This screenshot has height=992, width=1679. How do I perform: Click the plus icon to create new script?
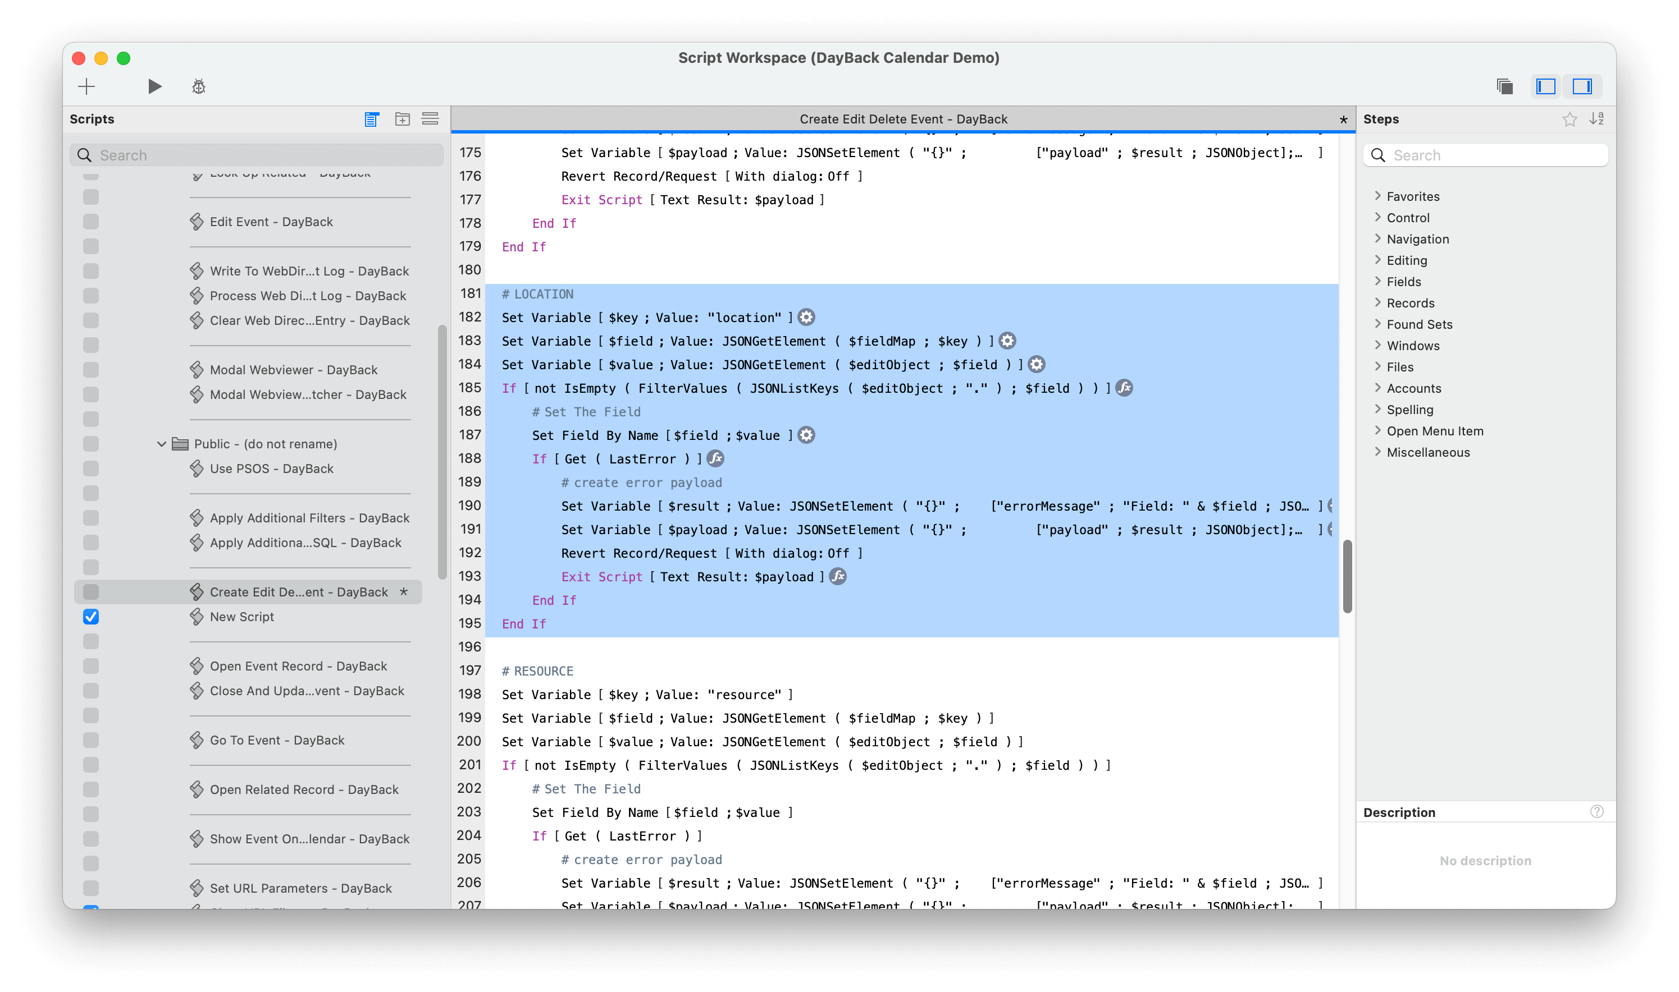[86, 86]
